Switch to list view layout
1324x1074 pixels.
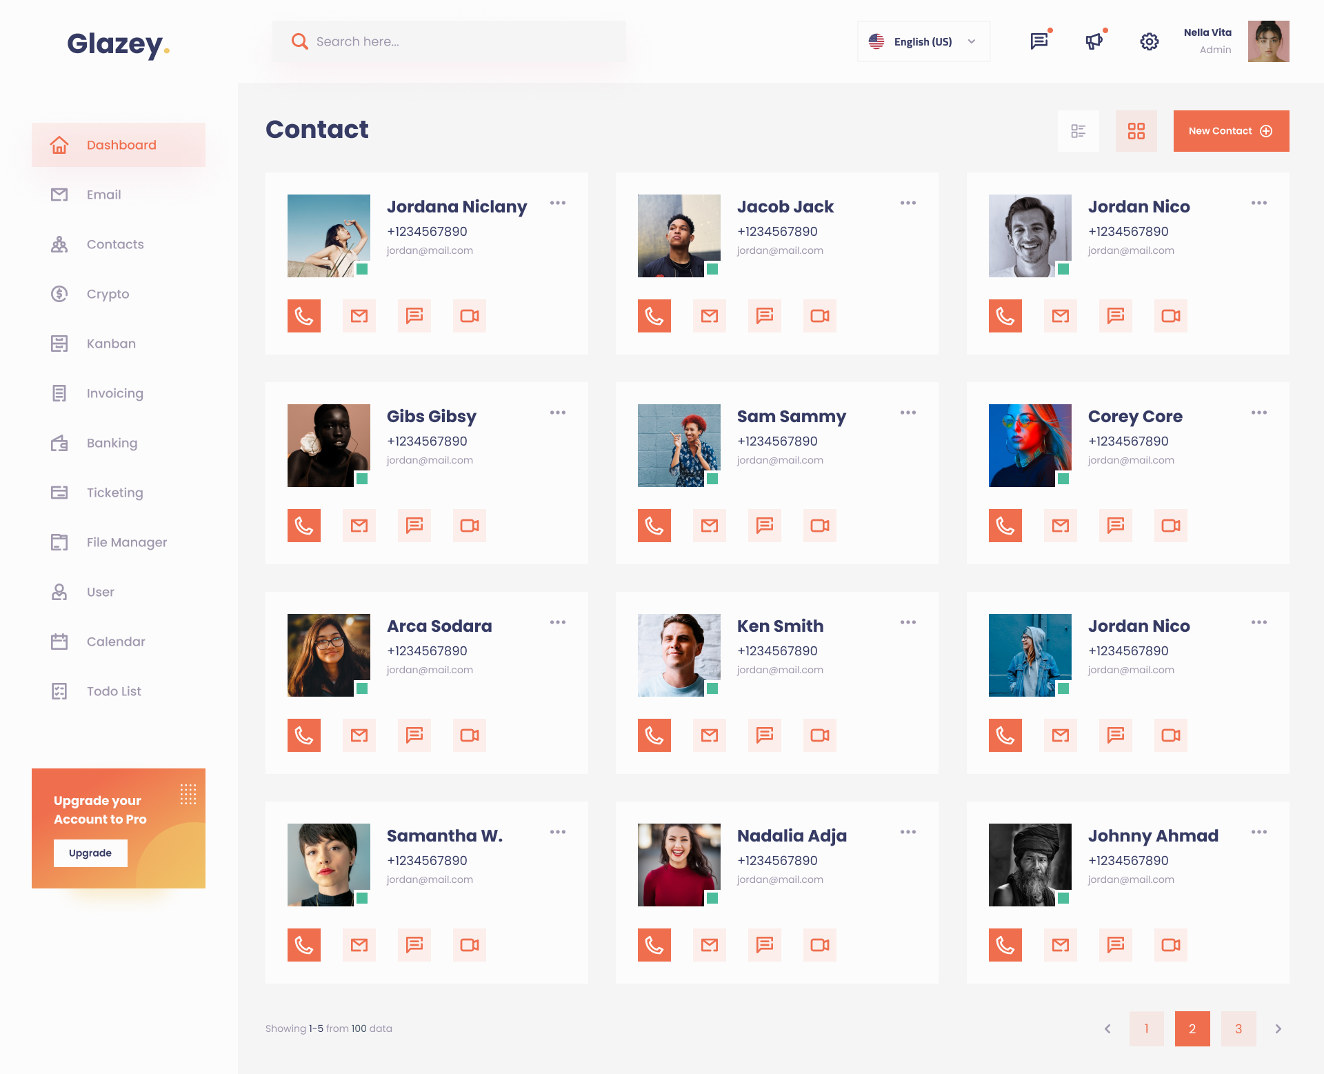click(x=1079, y=131)
